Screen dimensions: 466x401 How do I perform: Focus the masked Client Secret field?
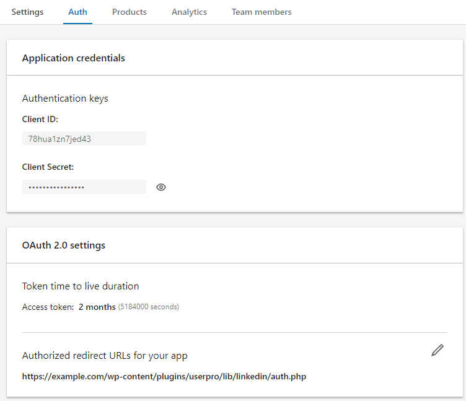pos(84,187)
